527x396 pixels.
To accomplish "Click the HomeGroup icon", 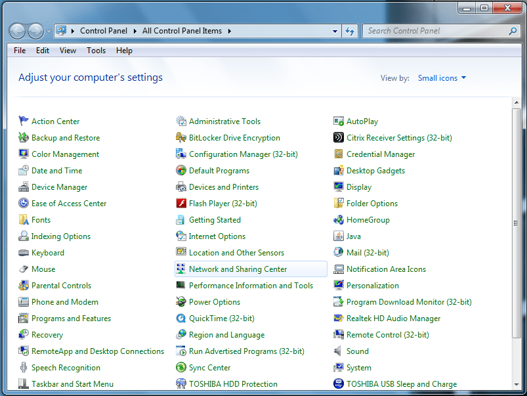I will [x=339, y=220].
